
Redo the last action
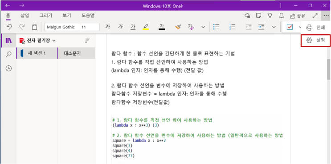point(22,27)
